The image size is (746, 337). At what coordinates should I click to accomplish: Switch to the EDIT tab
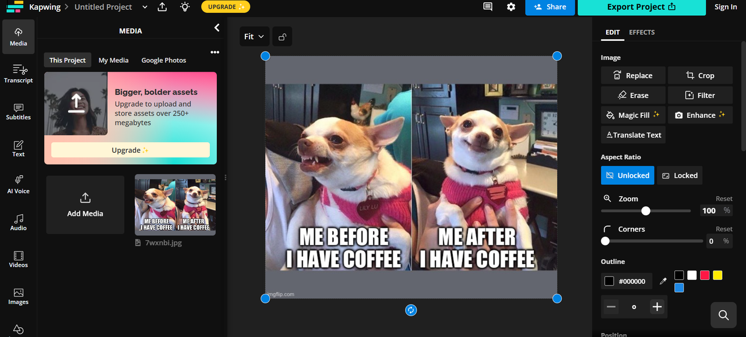(613, 32)
